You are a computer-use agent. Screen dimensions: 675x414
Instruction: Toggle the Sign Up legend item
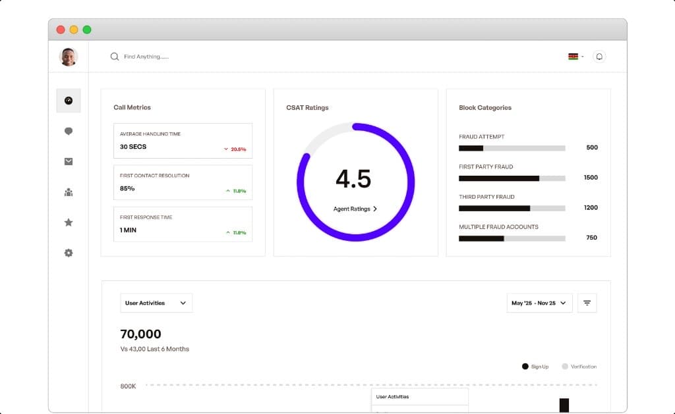tap(535, 367)
